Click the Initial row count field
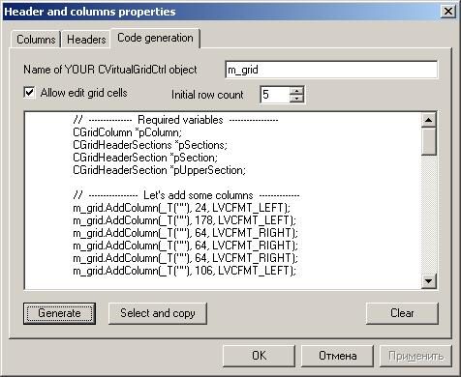Image resolution: width=461 pixels, height=377 pixels. coord(275,95)
